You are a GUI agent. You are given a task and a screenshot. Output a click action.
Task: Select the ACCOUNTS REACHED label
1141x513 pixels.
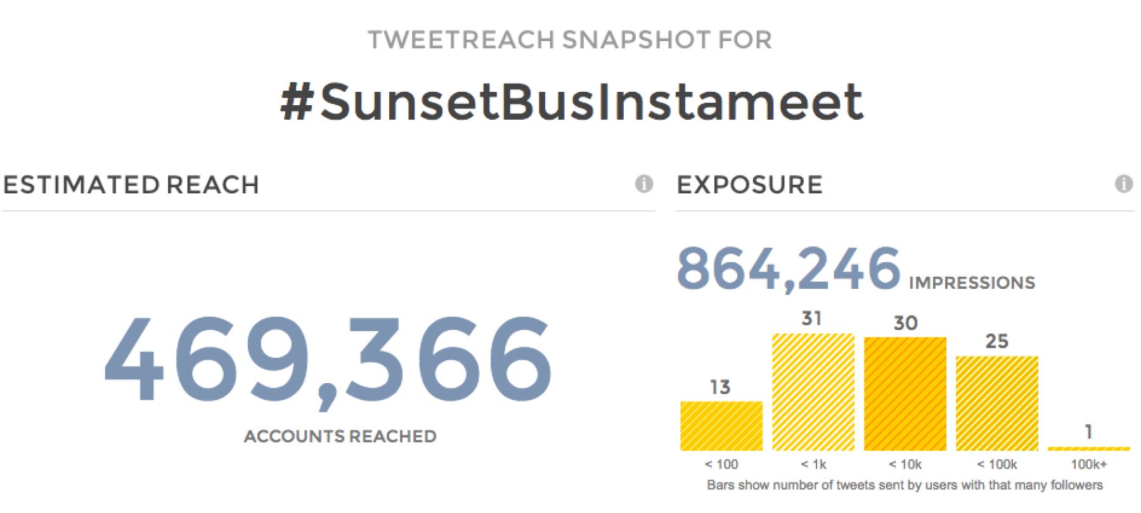coord(340,436)
